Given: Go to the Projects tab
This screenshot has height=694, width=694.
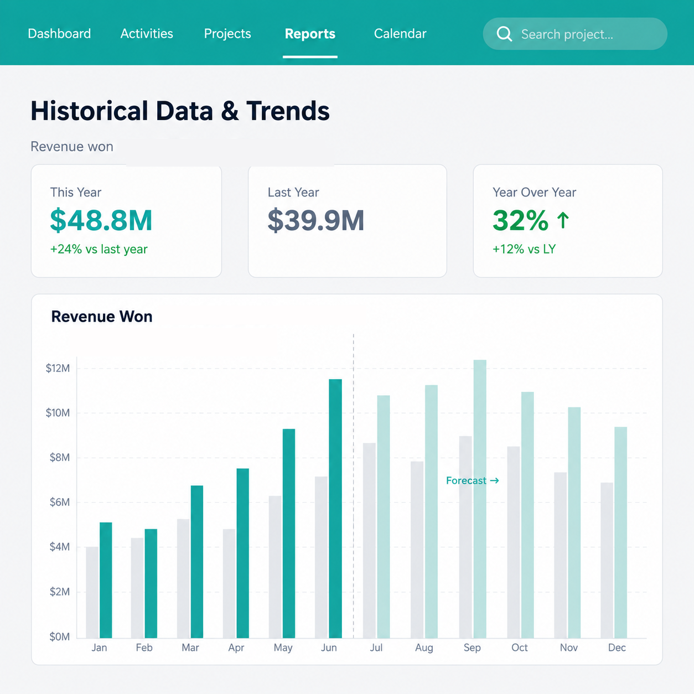Looking at the screenshot, I should coord(227,34).
